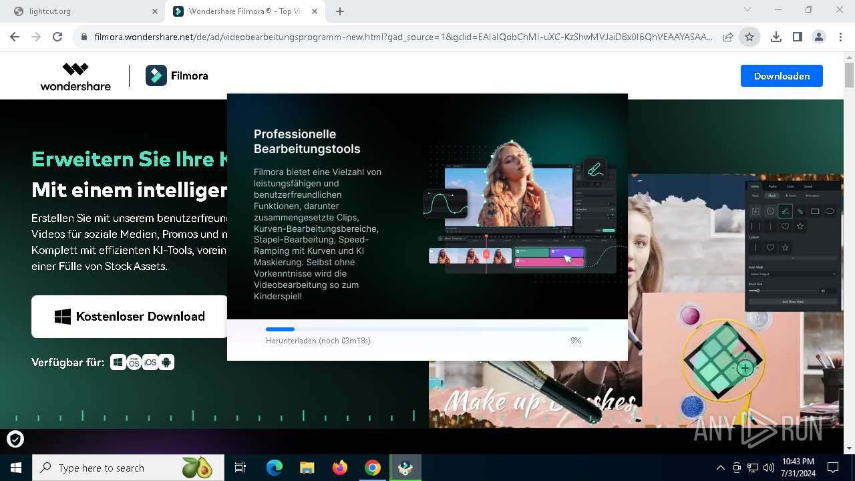Open the Chrome downloads icon
The image size is (855, 481).
(776, 37)
